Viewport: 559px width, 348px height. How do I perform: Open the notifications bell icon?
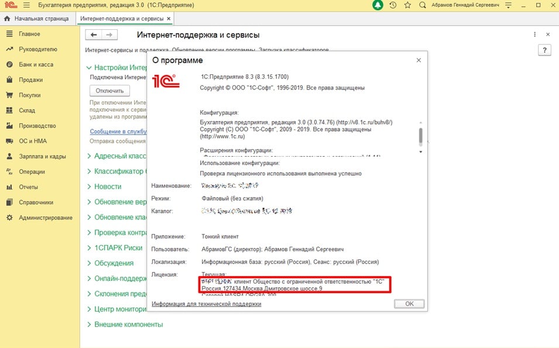point(378,5)
